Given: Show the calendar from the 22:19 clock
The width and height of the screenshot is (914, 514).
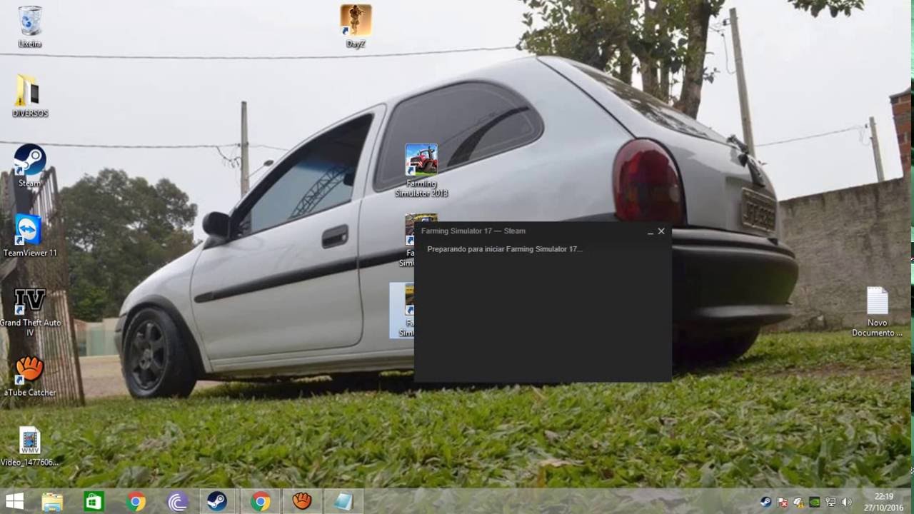Looking at the screenshot, I should pos(883,502).
